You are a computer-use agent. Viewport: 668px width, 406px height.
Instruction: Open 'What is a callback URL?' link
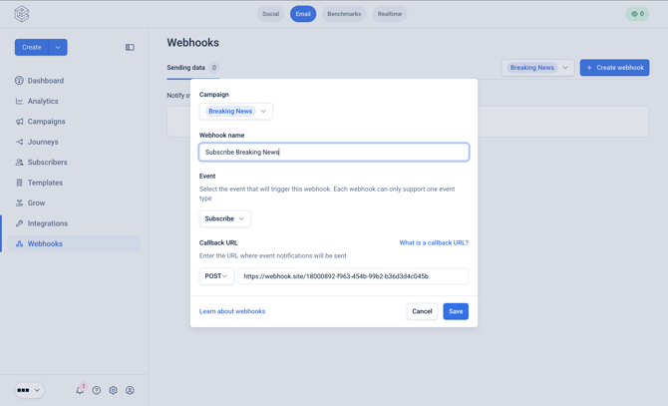coord(434,242)
